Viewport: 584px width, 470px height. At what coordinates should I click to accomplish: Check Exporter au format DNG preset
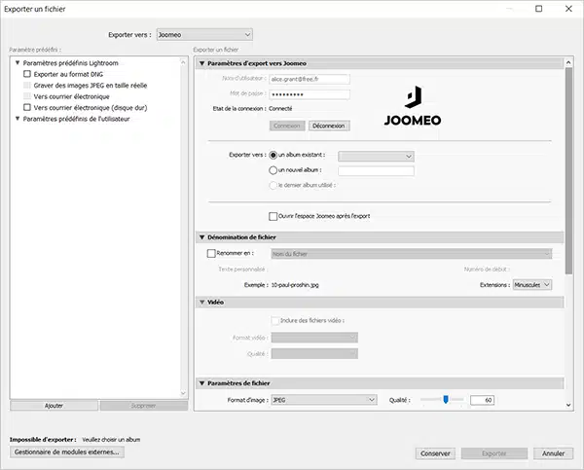pyautogui.click(x=27, y=74)
